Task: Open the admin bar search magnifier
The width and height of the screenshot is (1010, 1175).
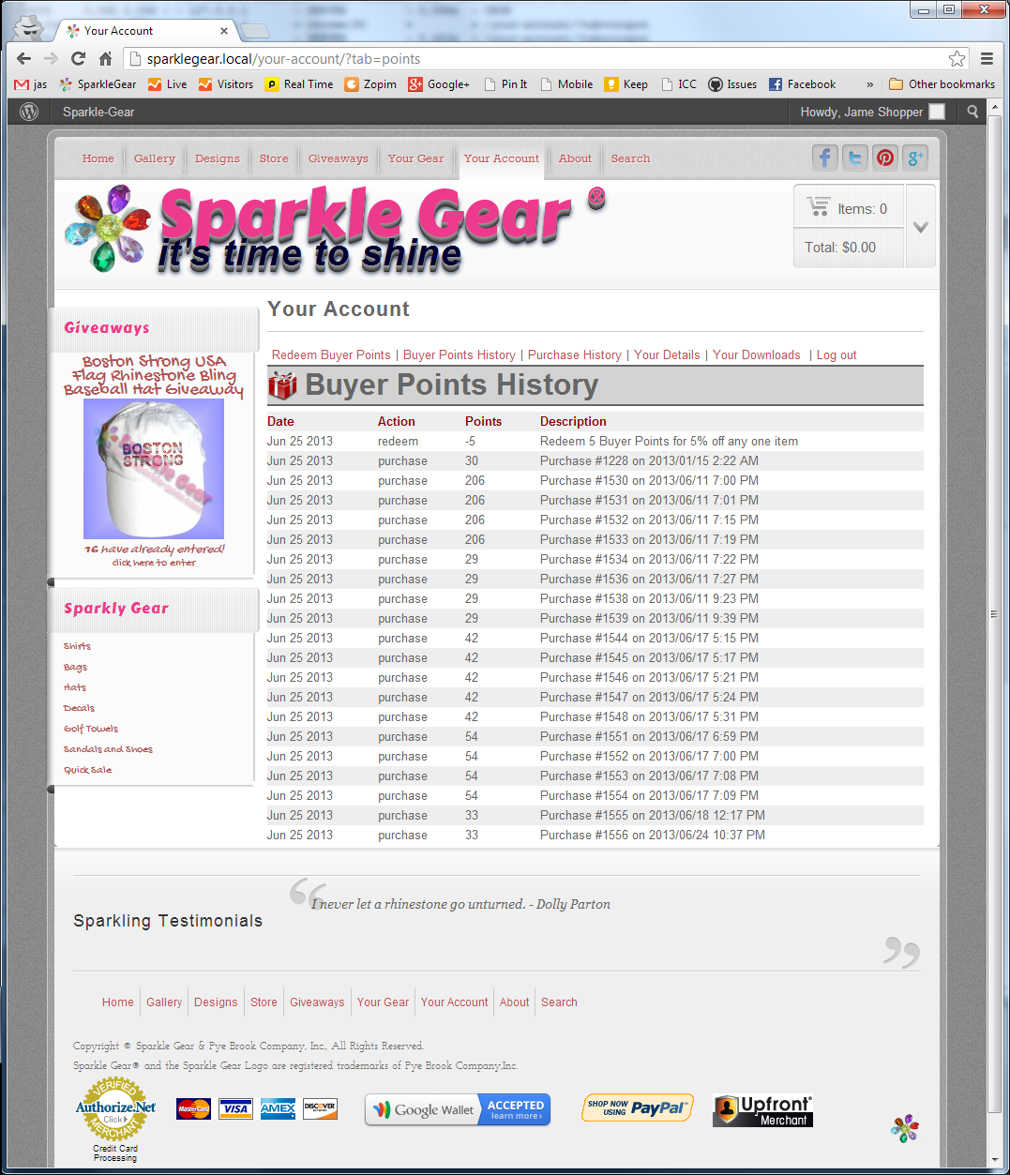Action: pos(972,112)
